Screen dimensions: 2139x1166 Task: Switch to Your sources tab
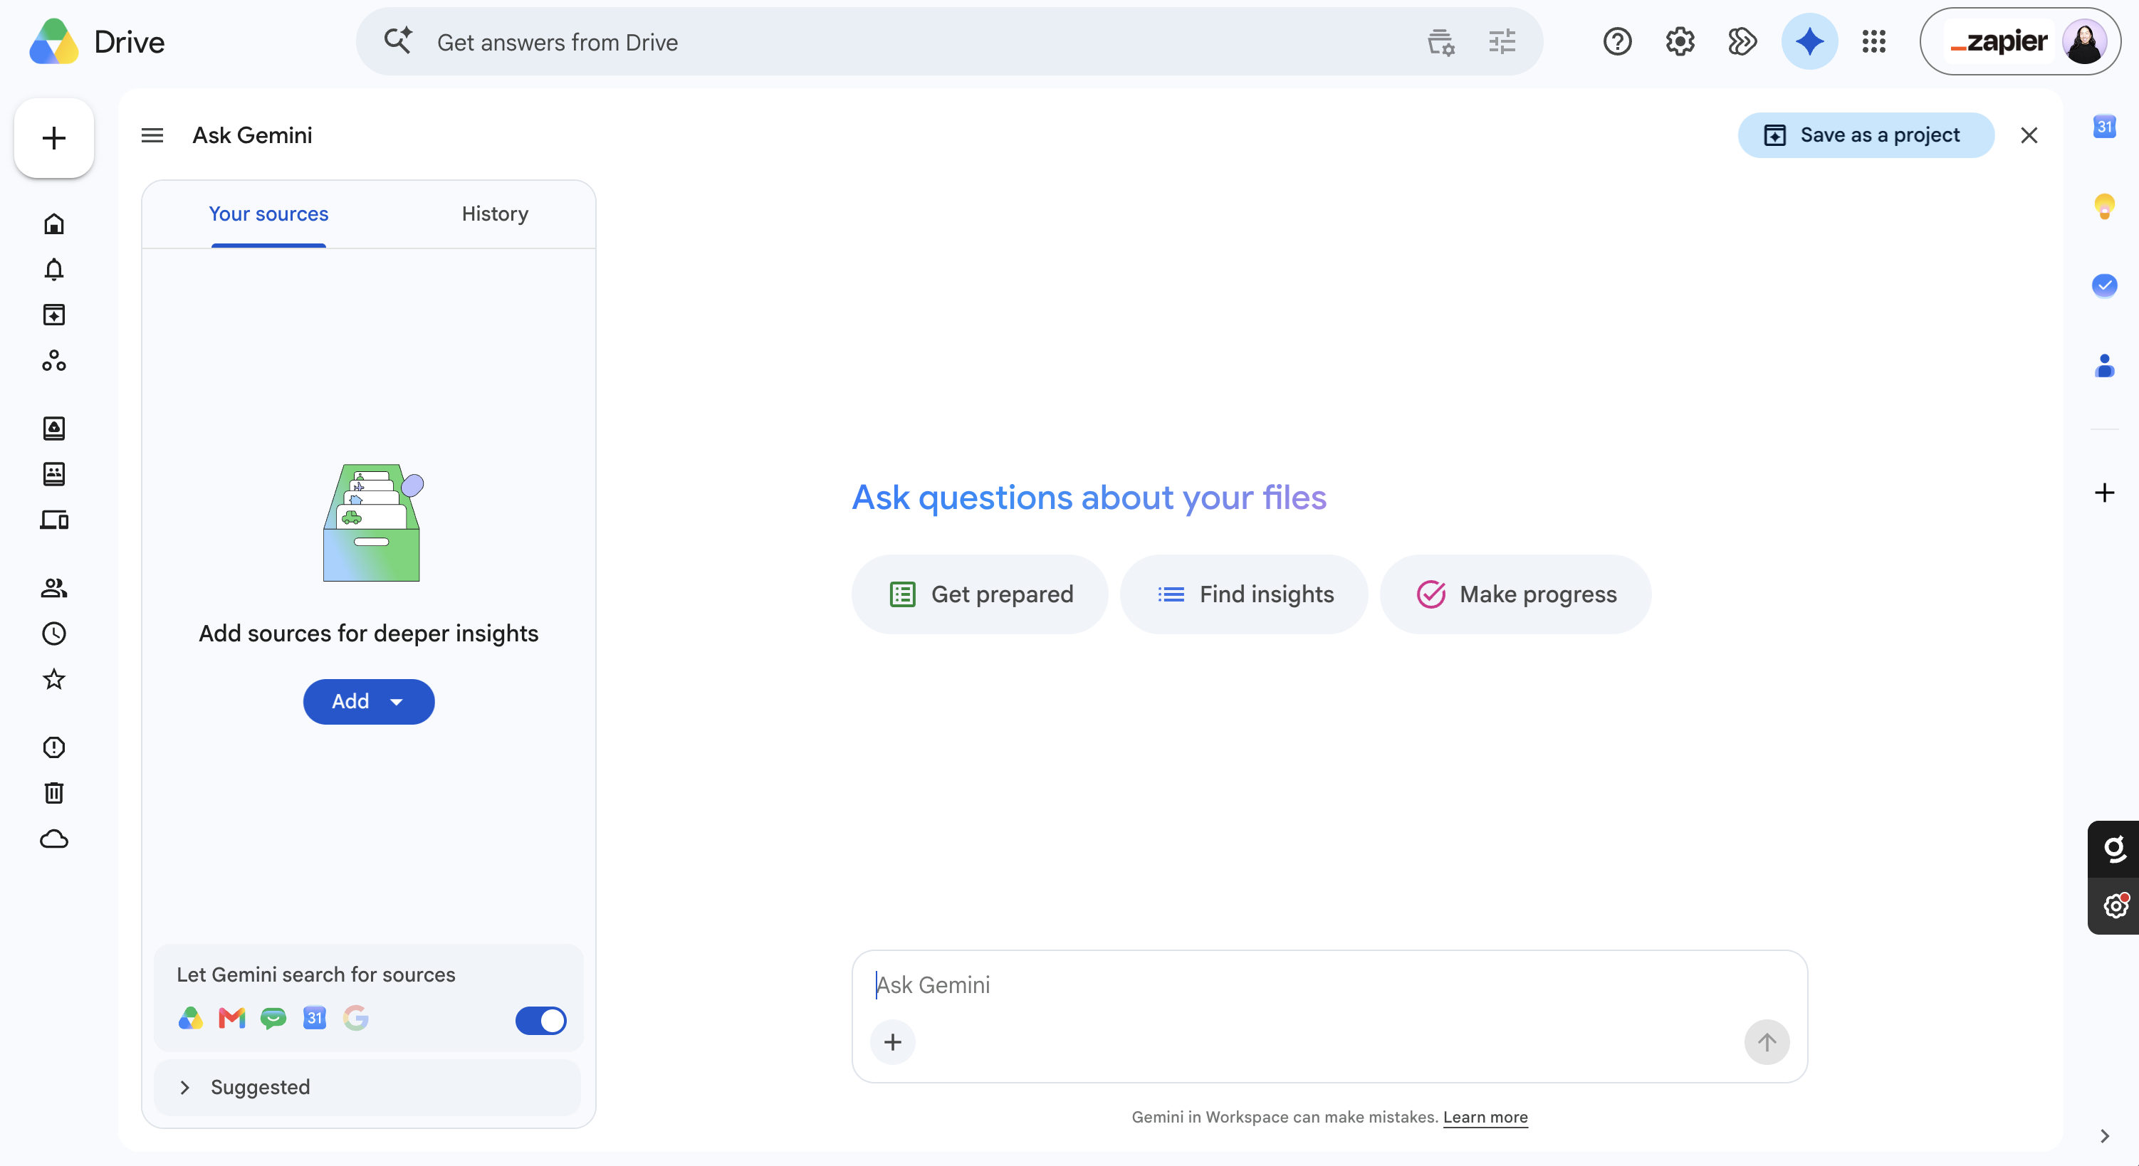pos(268,214)
